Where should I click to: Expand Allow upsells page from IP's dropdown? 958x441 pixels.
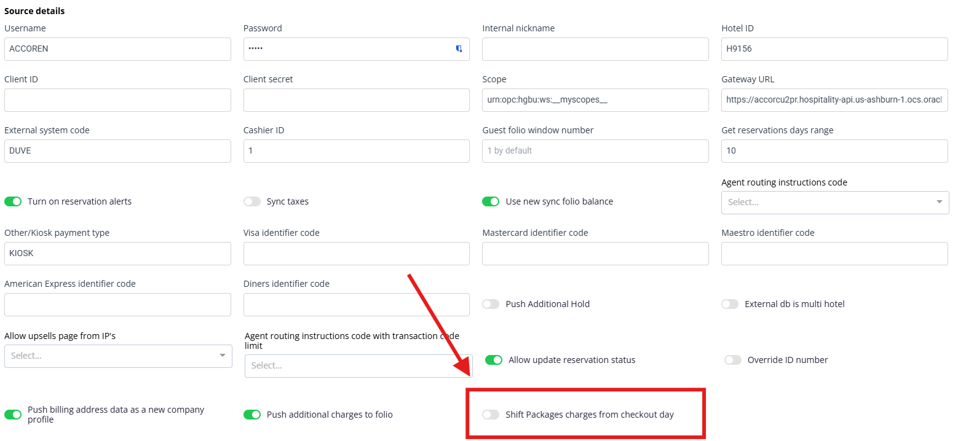pyautogui.click(x=118, y=356)
